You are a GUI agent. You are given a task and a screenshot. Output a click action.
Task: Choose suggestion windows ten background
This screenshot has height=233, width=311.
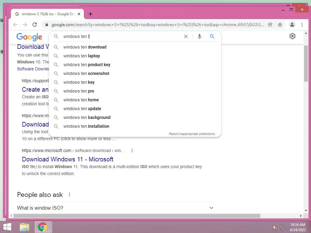(x=135, y=117)
